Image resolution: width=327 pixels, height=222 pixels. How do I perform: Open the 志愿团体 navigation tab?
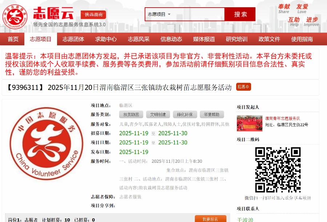pyautogui.click(x=73, y=39)
